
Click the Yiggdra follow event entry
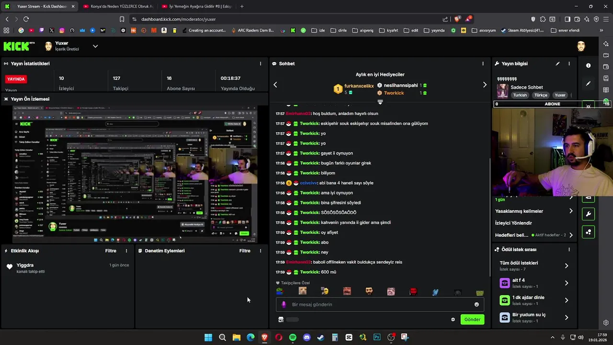(x=68, y=268)
